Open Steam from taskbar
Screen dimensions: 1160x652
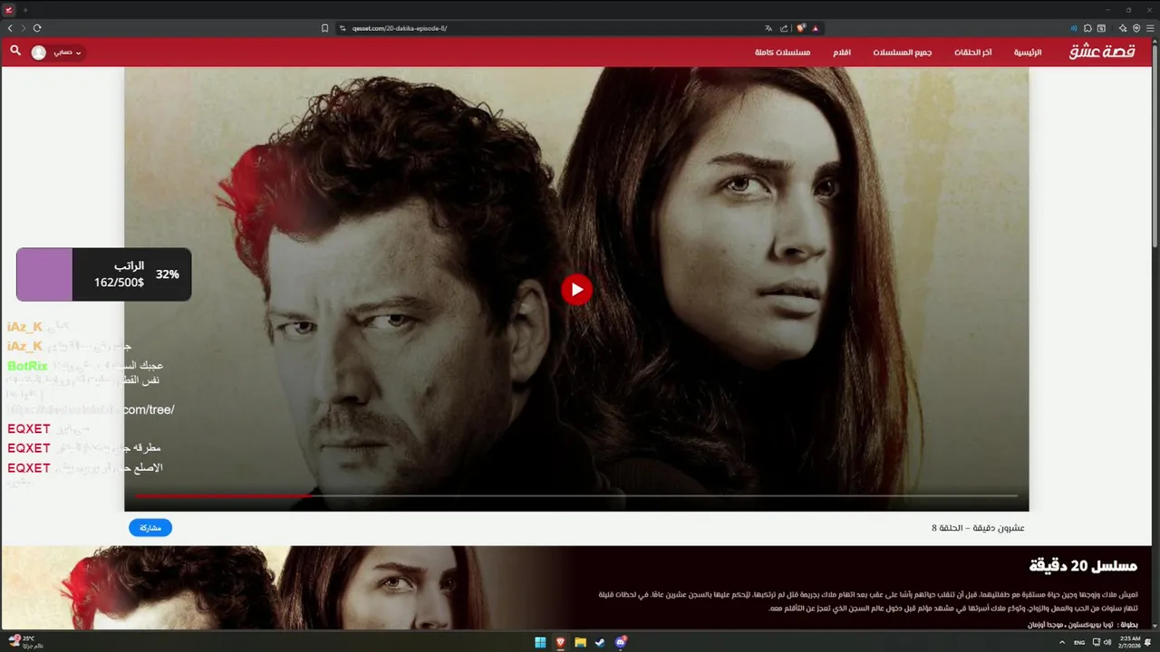click(600, 642)
